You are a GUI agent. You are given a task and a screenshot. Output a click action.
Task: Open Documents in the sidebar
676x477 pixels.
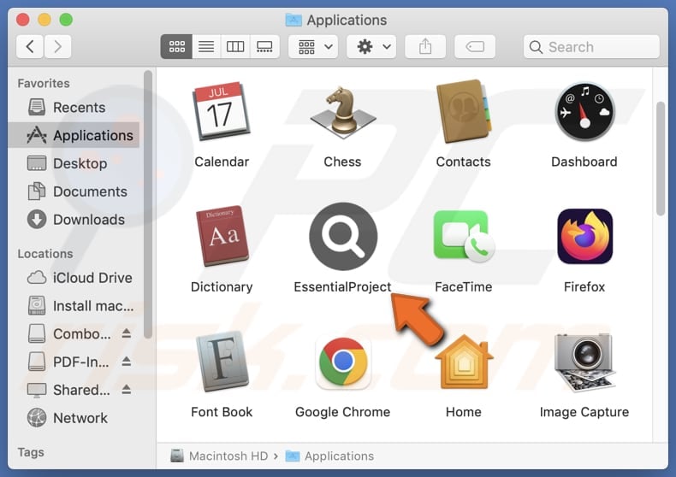point(74,191)
